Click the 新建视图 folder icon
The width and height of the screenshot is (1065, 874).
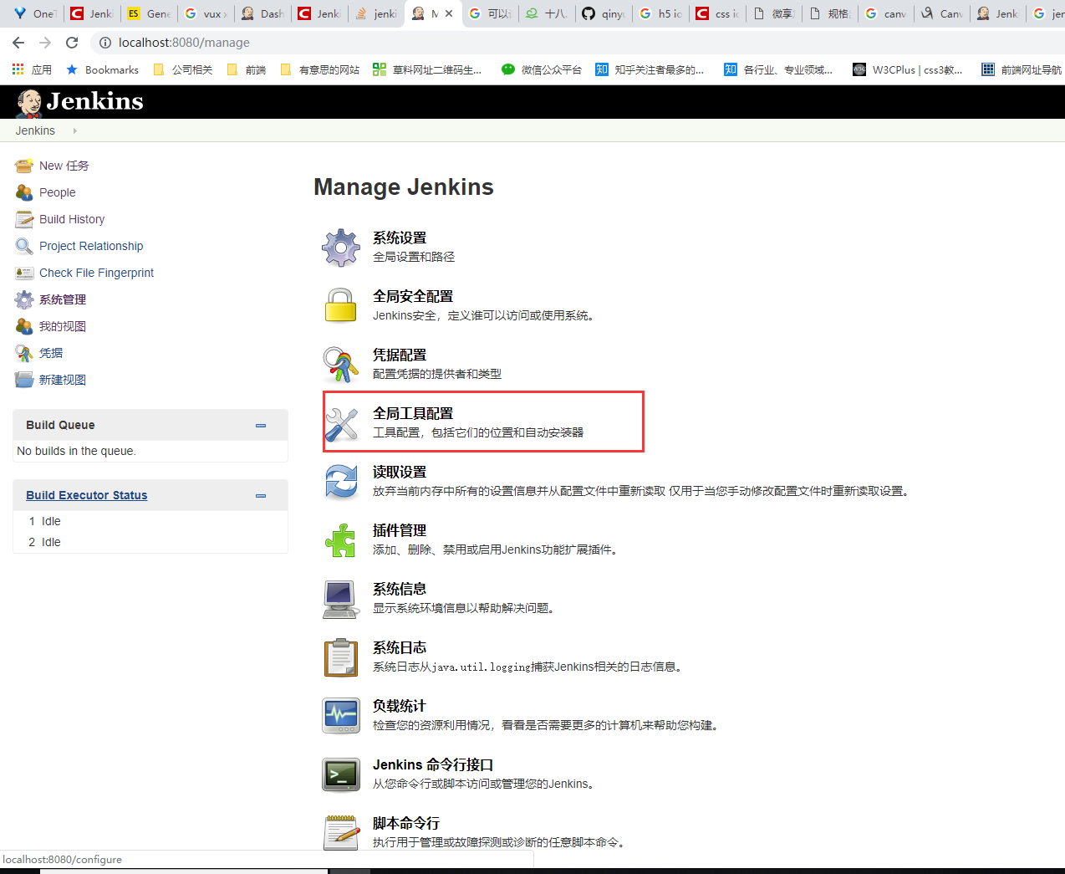click(x=24, y=380)
